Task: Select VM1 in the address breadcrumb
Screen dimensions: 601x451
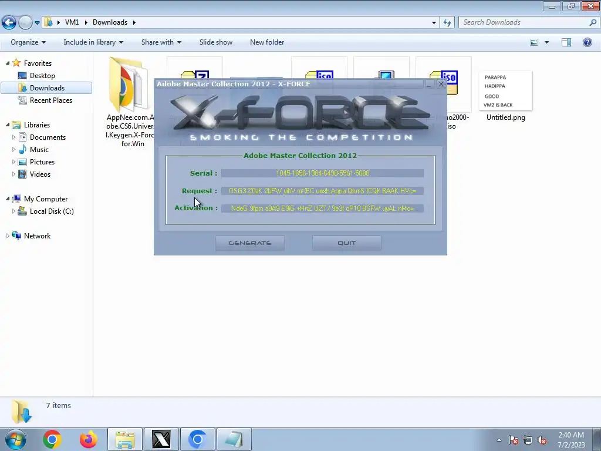Action: (x=72, y=22)
